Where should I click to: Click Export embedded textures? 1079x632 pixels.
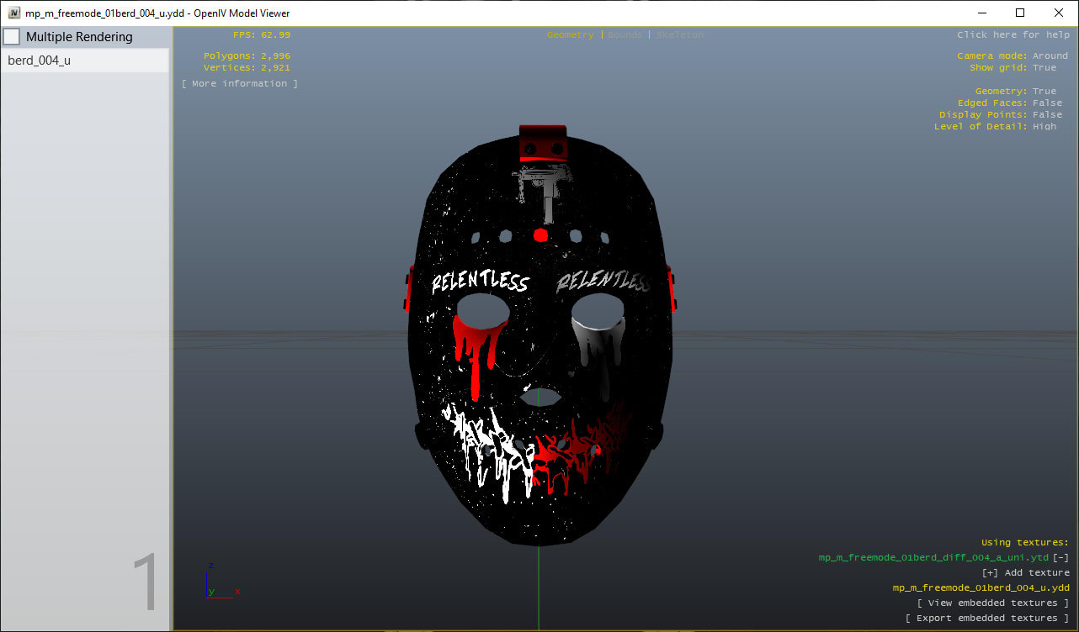[x=987, y=618]
